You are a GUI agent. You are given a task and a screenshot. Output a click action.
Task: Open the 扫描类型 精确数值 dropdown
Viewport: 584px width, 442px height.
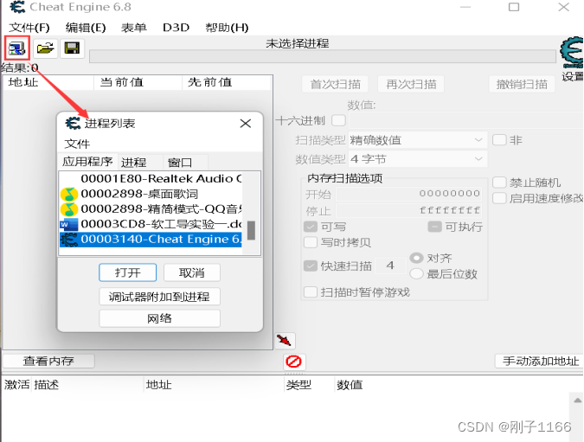tap(418, 140)
